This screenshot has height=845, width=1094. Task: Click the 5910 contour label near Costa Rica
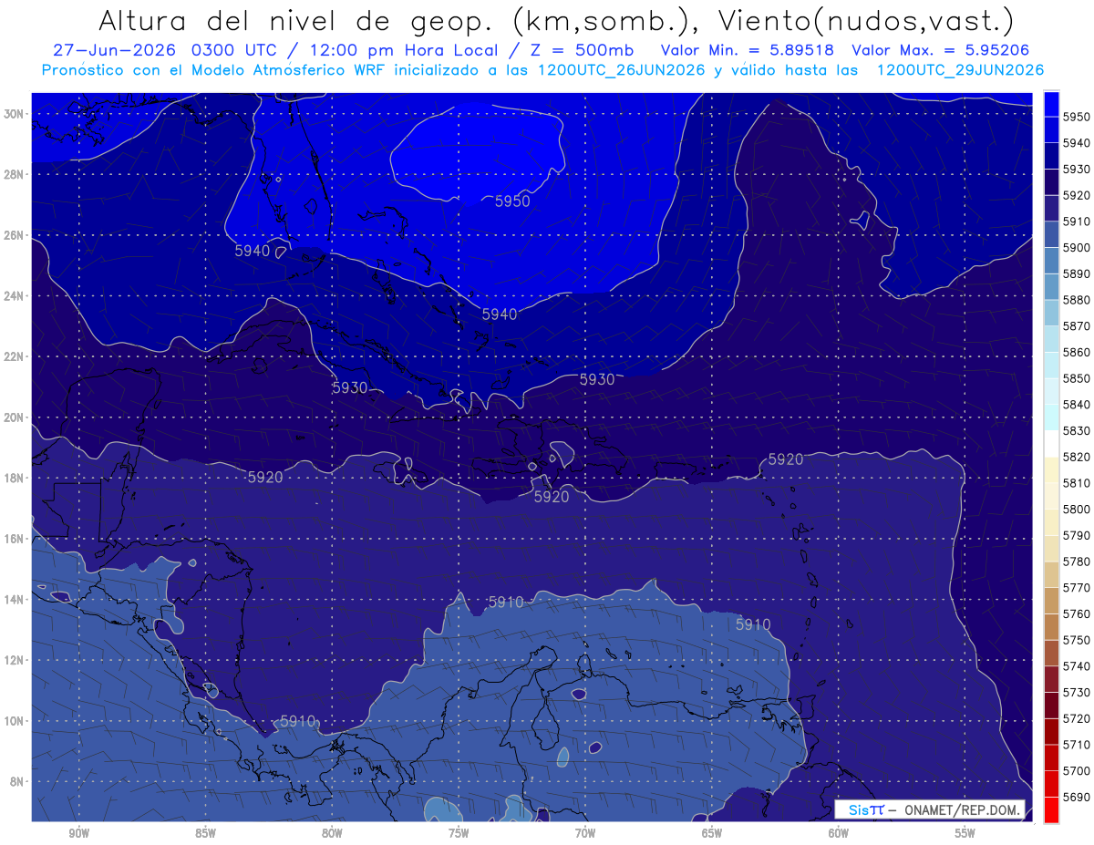tap(298, 721)
